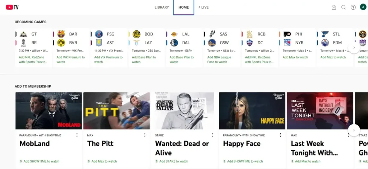This screenshot has width=368, height=169.
Task: Open The Pitt show thumbnail
Action: click(116, 111)
